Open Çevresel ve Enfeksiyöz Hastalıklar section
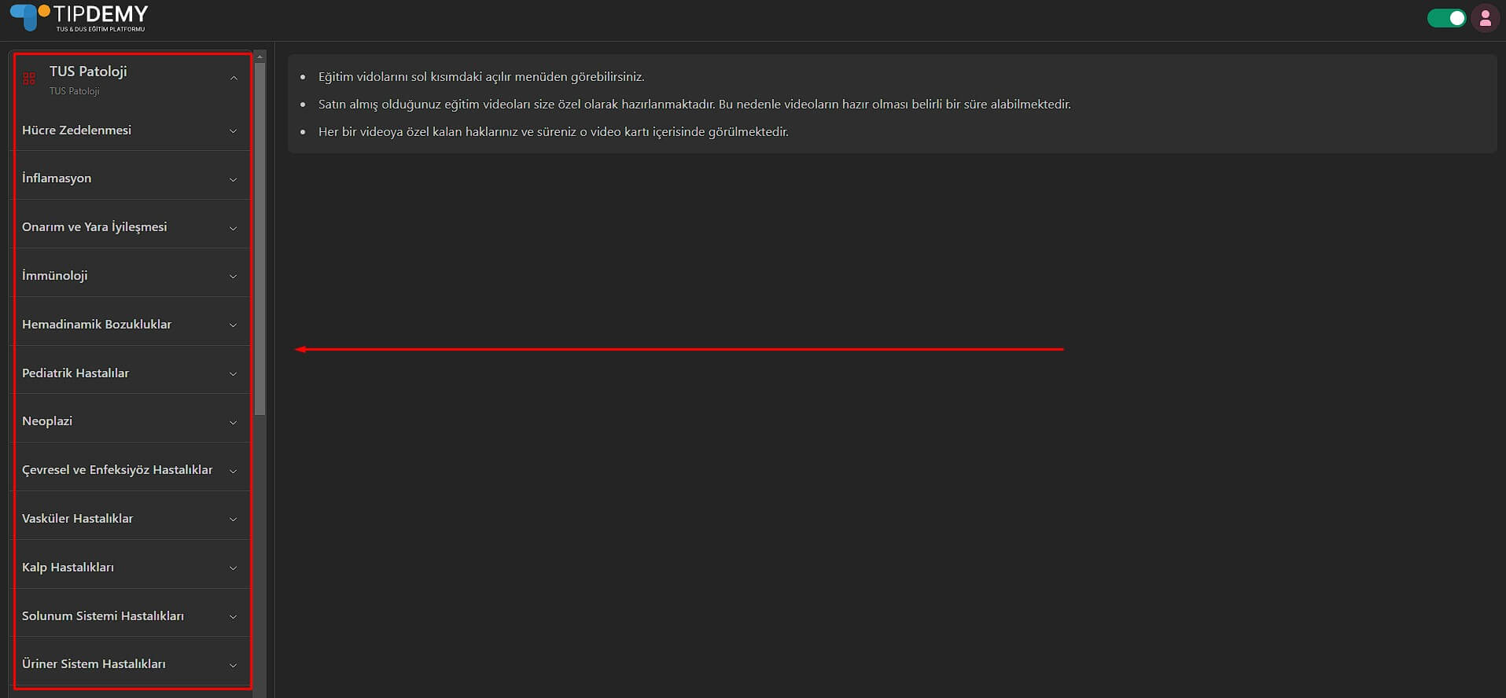The width and height of the screenshot is (1506, 698). coord(117,470)
